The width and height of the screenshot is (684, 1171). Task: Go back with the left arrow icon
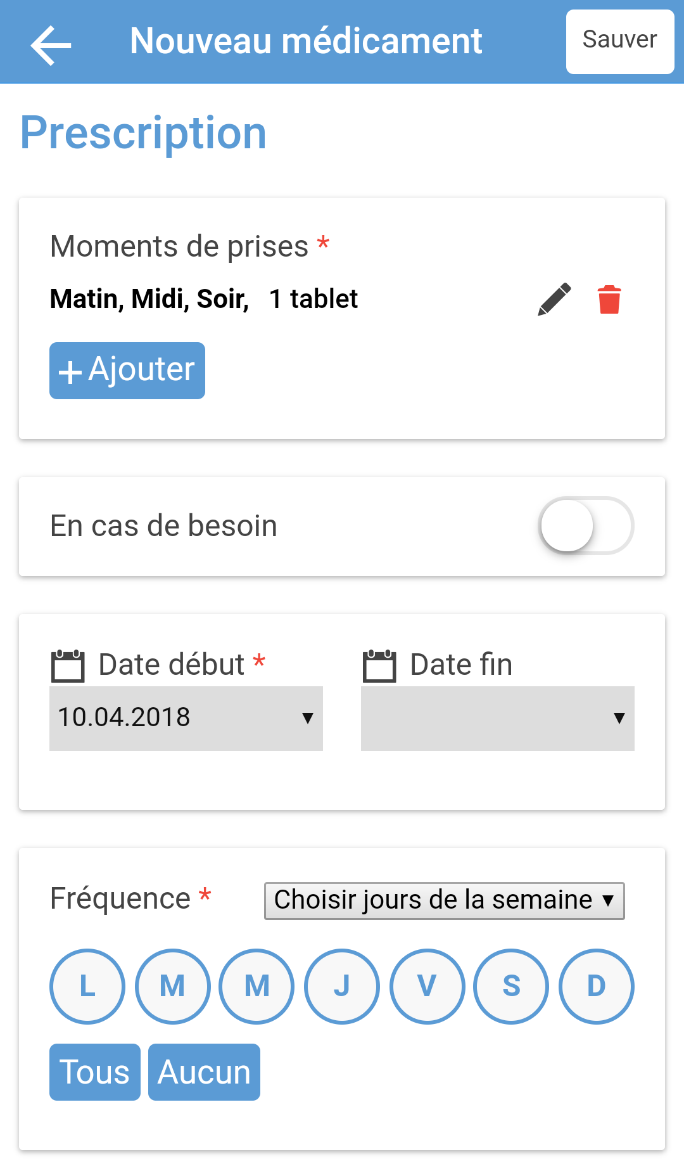tap(51, 44)
